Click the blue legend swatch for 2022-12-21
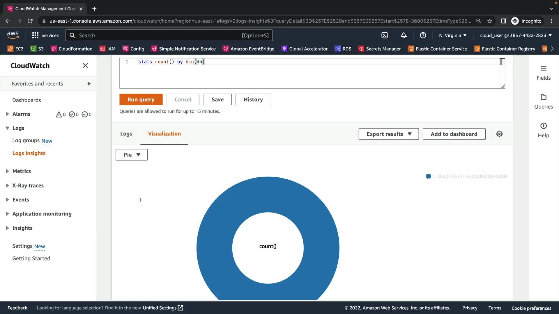This screenshot has width=559, height=314. pos(428,176)
